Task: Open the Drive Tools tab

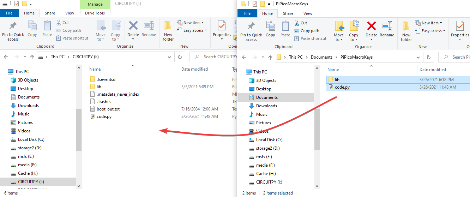Action: [95, 13]
